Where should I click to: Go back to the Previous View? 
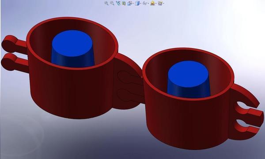118,3
